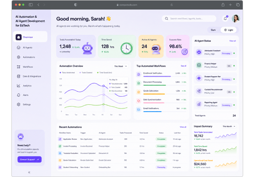Screen dimensions: 255x177
Task: Click the Contact Support button
Action: tap(30, 159)
